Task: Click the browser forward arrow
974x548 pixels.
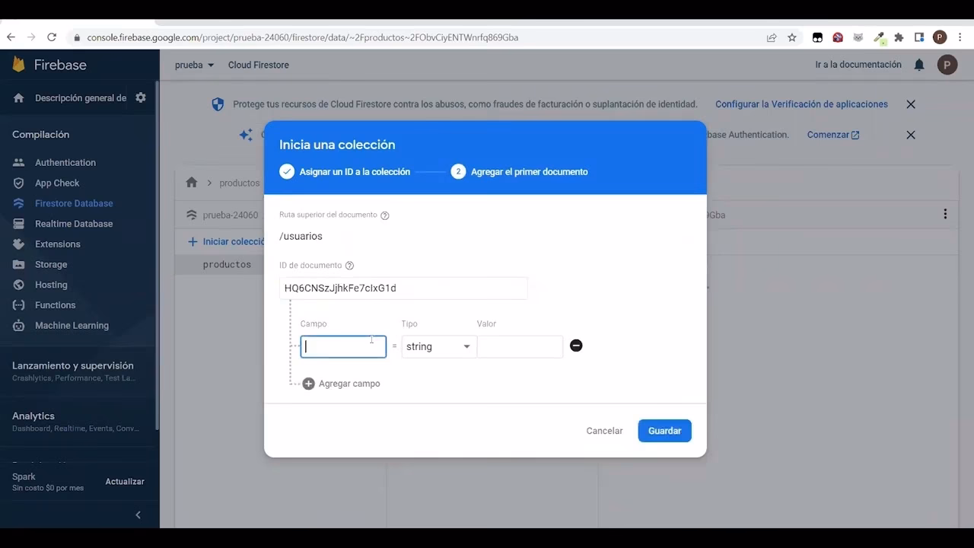Action: (x=31, y=37)
